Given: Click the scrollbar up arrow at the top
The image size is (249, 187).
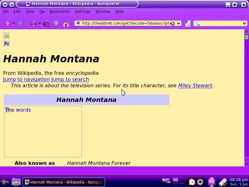Looking at the screenshot, I should (247, 32).
